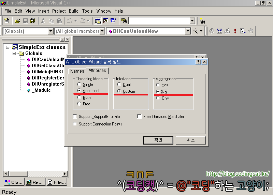Image resolution: width=273 pixels, height=195 pixels.
Task: Click the 취소 cancel button
Action: tap(191, 140)
